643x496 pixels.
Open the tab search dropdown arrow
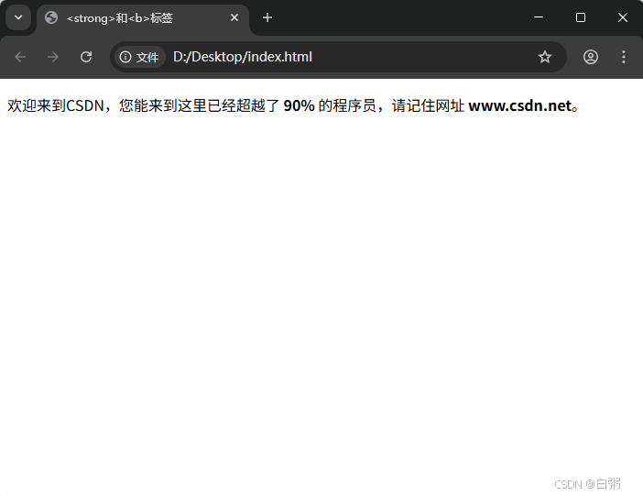tap(18, 17)
